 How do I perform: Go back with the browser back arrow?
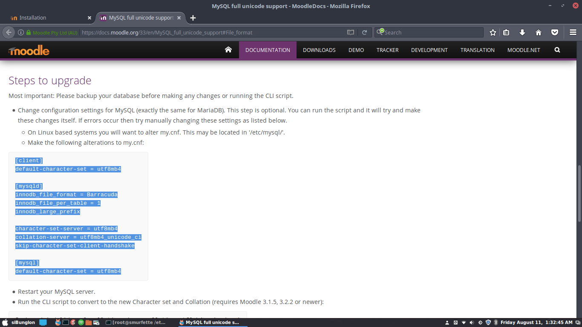(x=9, y=32)
